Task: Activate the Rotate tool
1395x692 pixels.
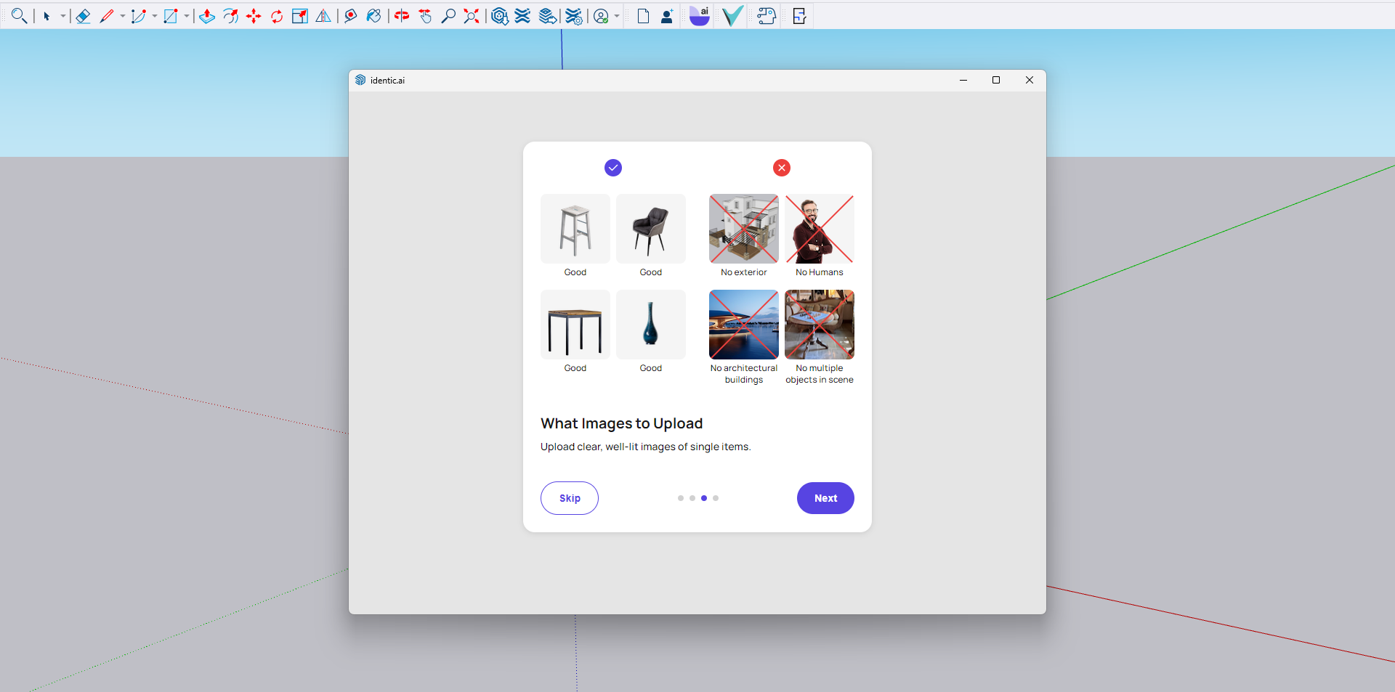Action: (277, 16)
